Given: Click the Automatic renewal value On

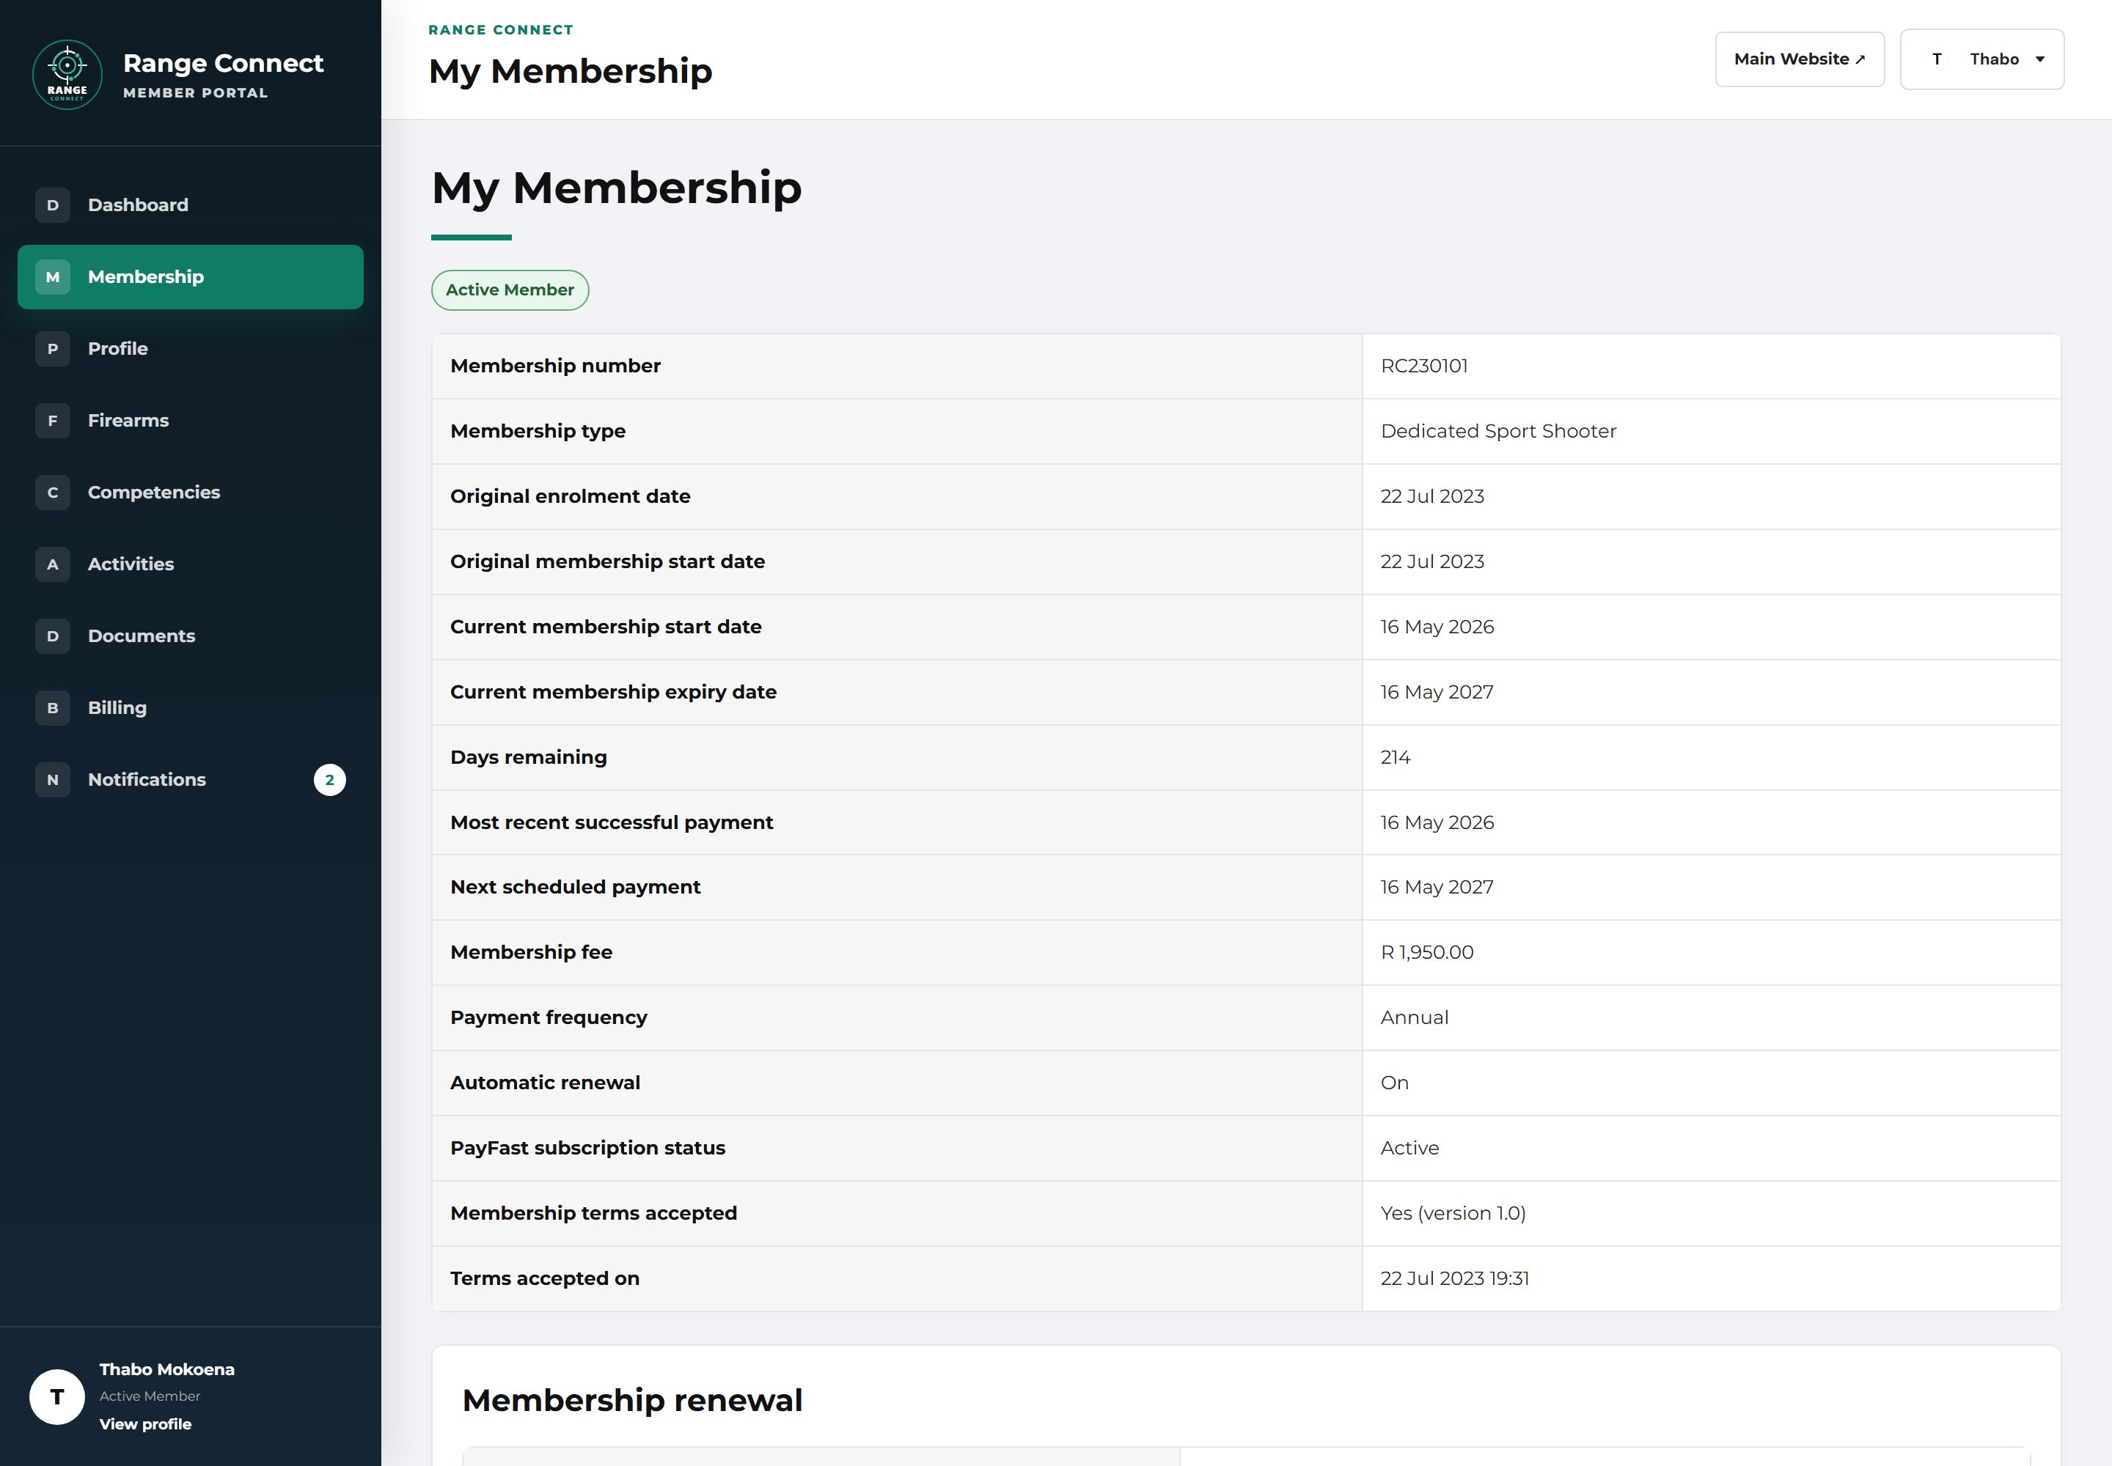Looking at the screenshot, I should pos(1394,1082).
